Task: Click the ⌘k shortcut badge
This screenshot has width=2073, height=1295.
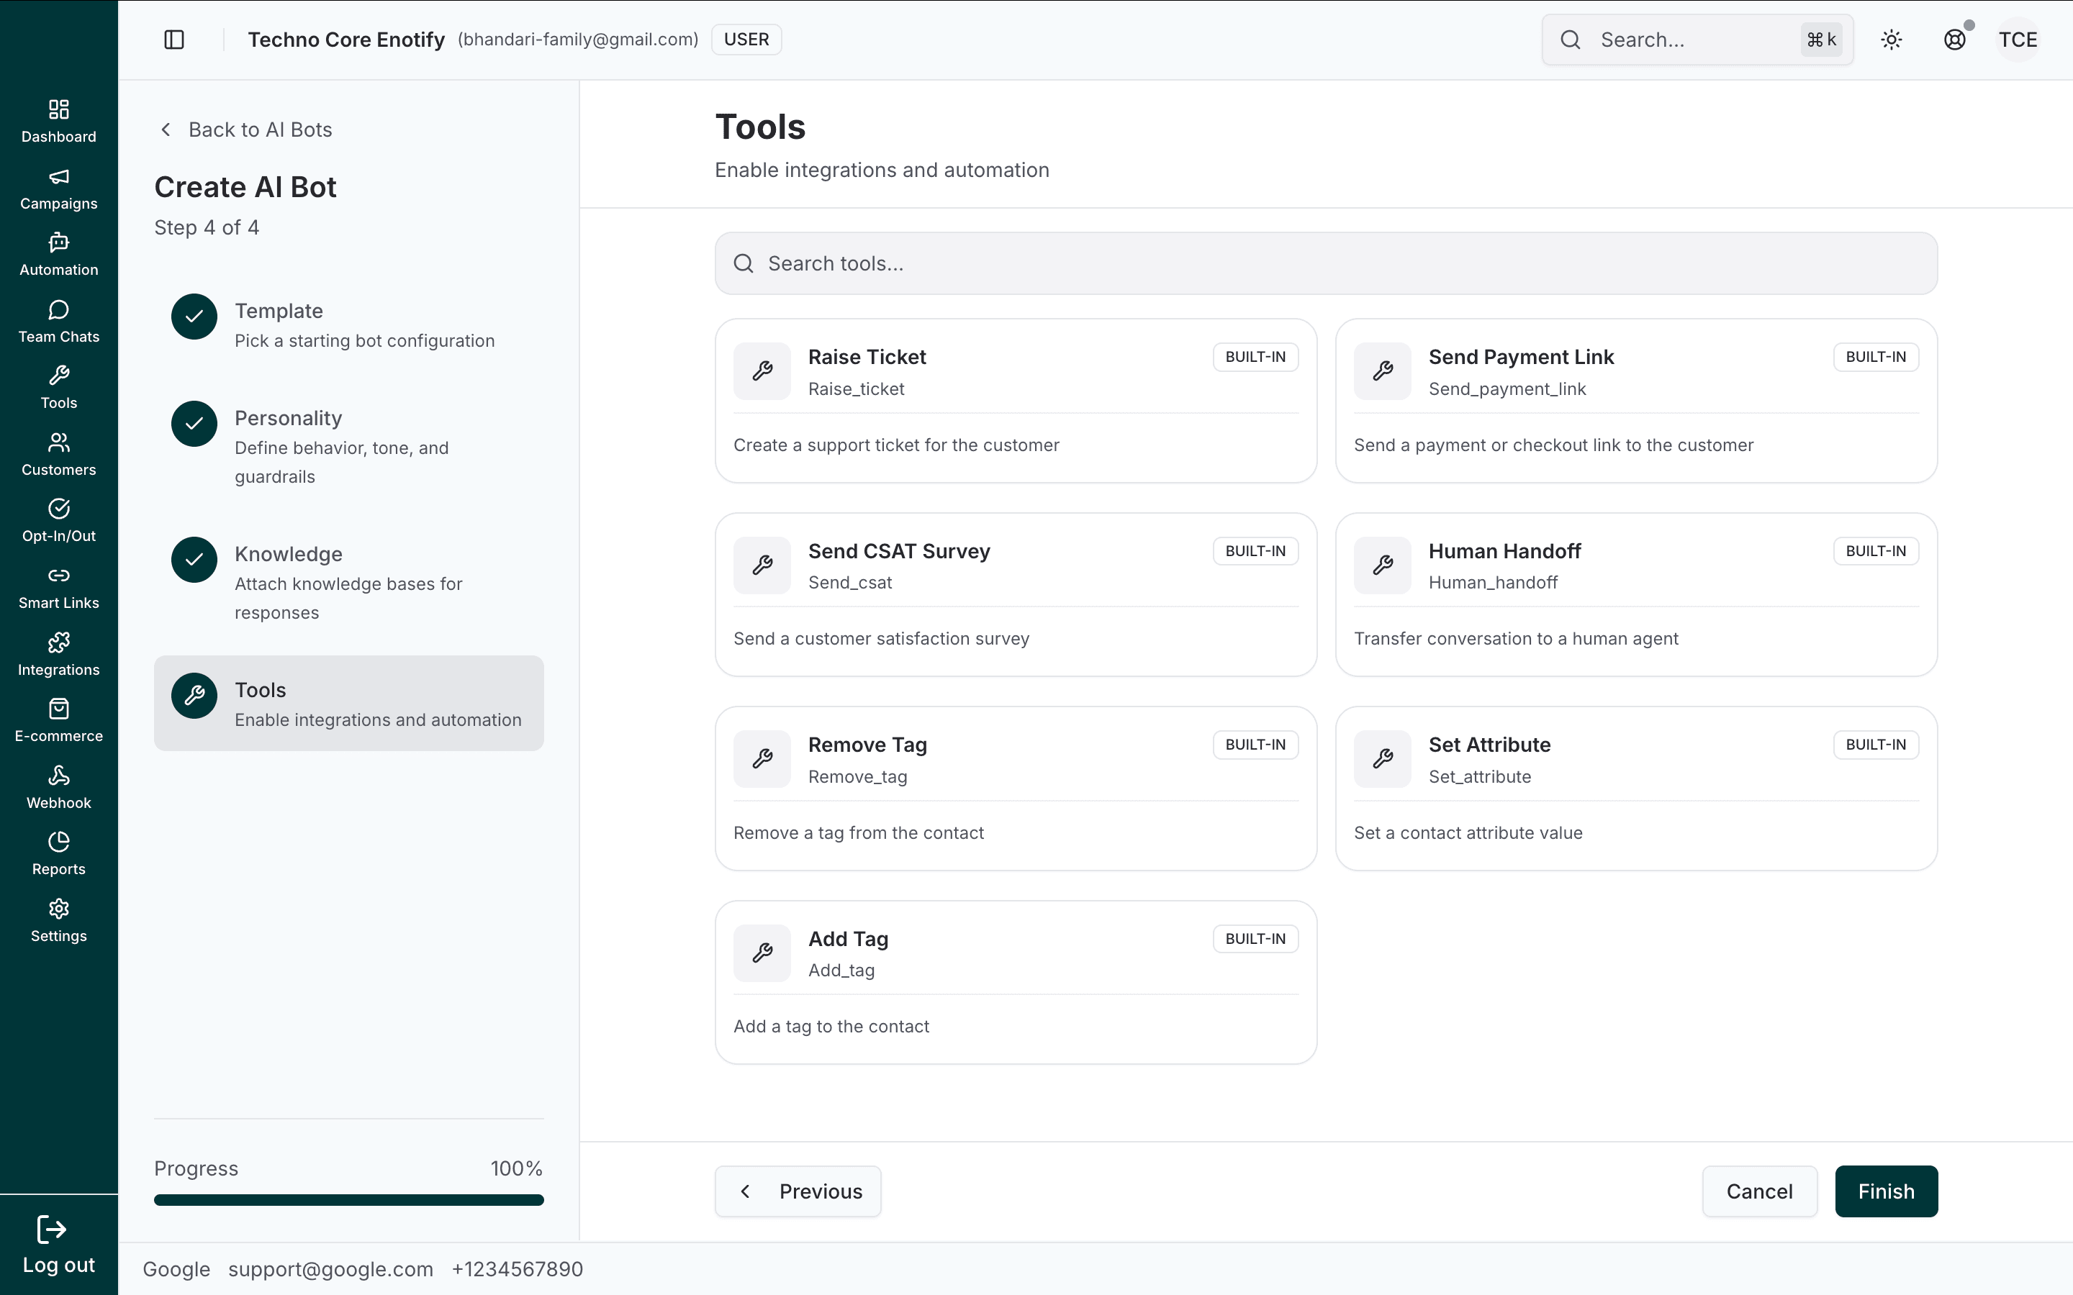Action: pos(1821,40)
